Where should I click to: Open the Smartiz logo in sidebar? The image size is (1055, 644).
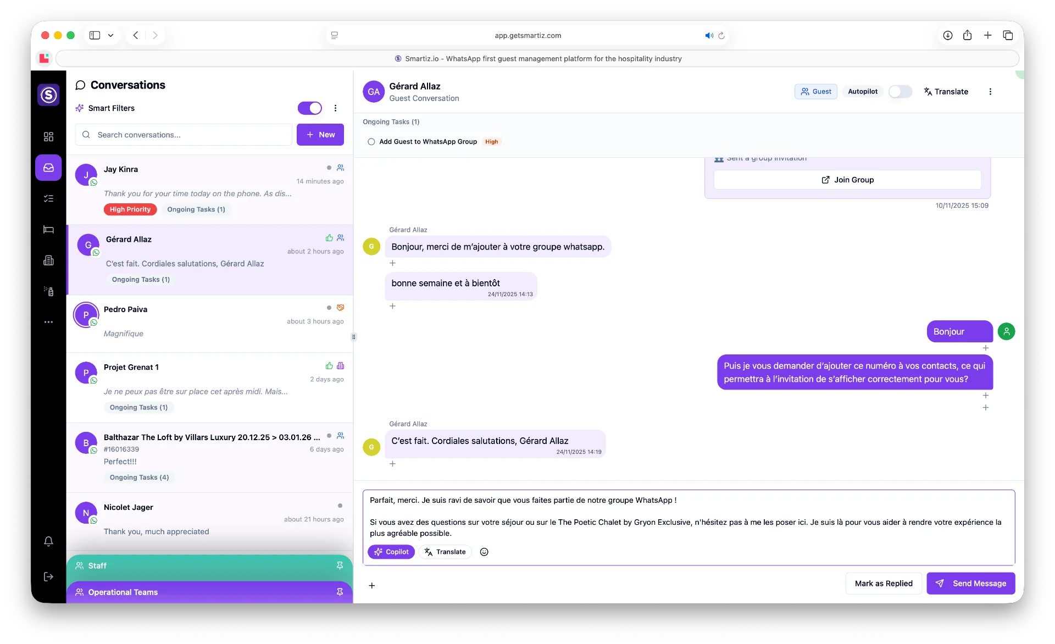tap(48, 95)
